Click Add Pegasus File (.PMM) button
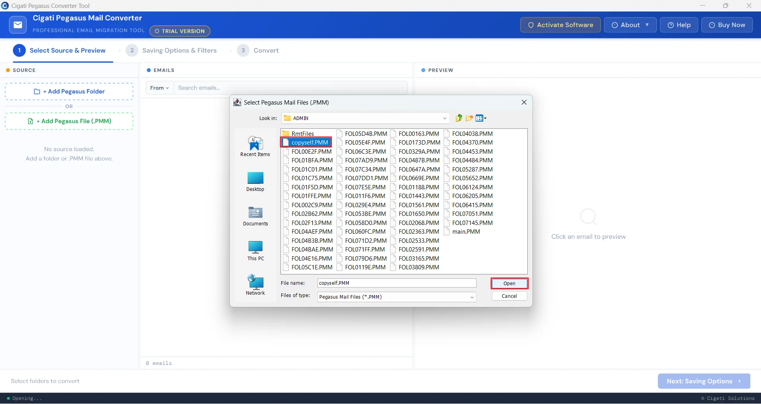The image size is (761, 404). click(x=69, y=121)
